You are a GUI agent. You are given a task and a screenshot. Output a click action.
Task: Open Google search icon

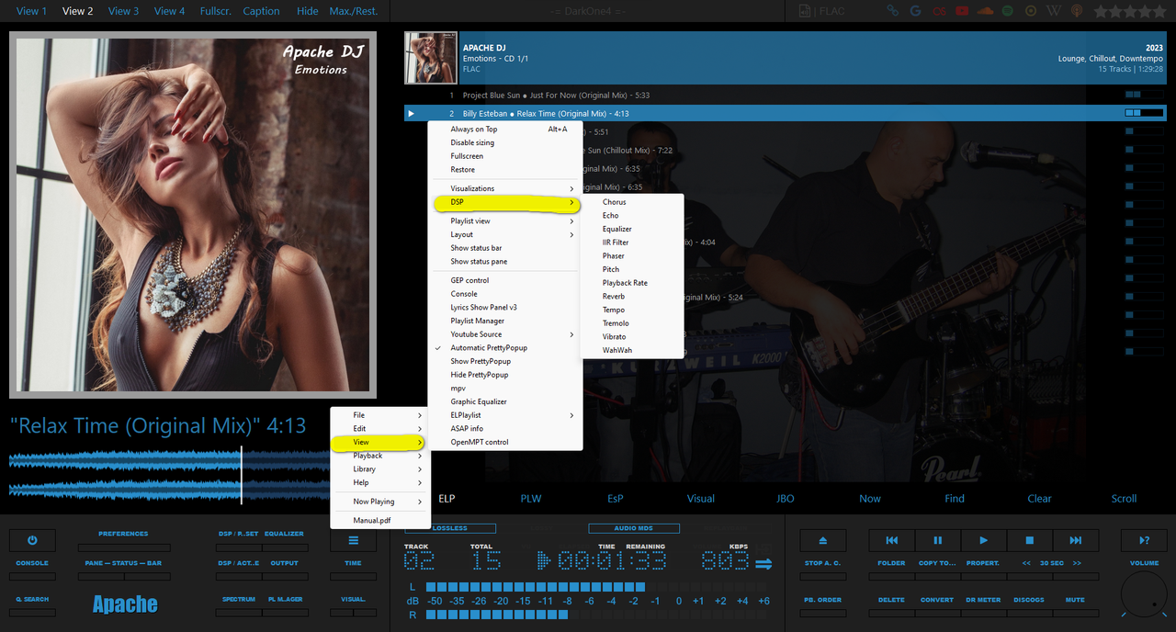pos(916,11)
